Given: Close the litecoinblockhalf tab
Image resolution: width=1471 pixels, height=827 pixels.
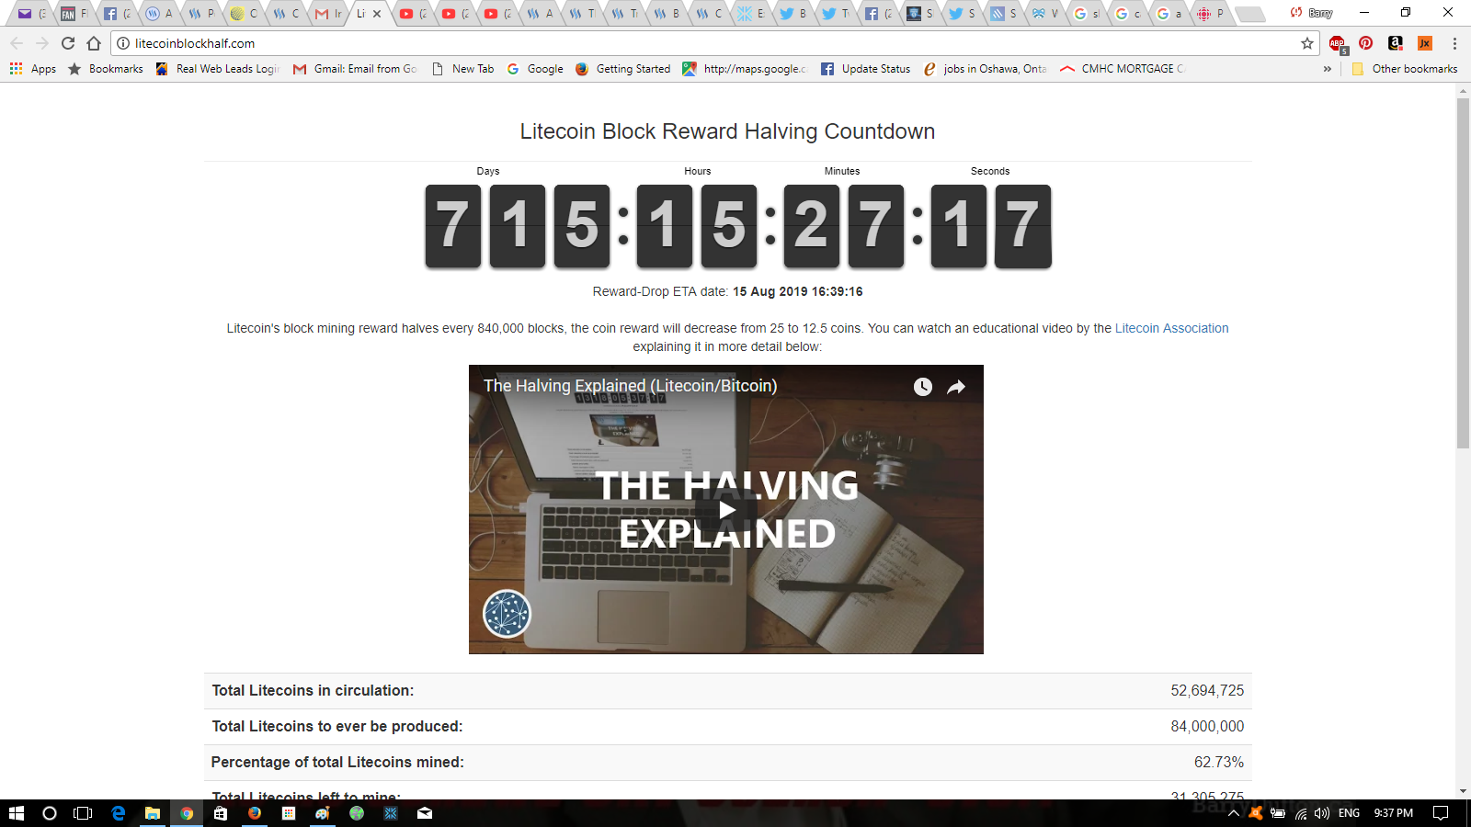Looking at the screenshot, I should tap(377, 14).
